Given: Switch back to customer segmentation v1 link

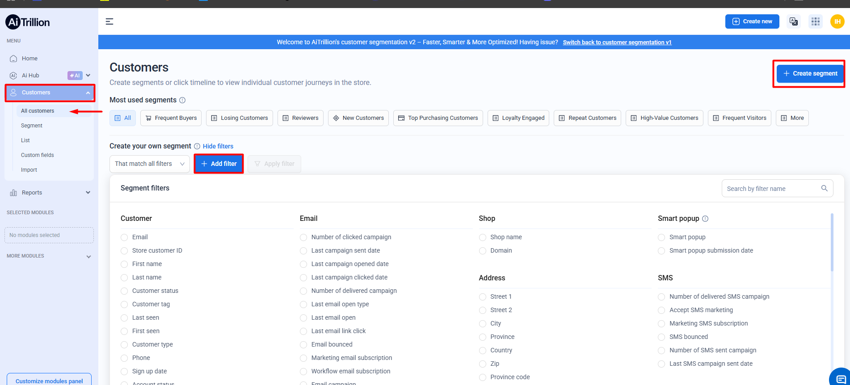Looking at the screenshot, I should (x=617, y=42).
